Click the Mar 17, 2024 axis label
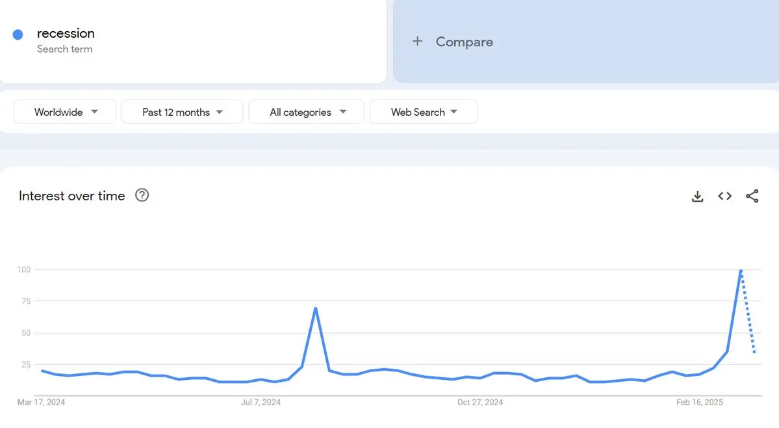 41,403
